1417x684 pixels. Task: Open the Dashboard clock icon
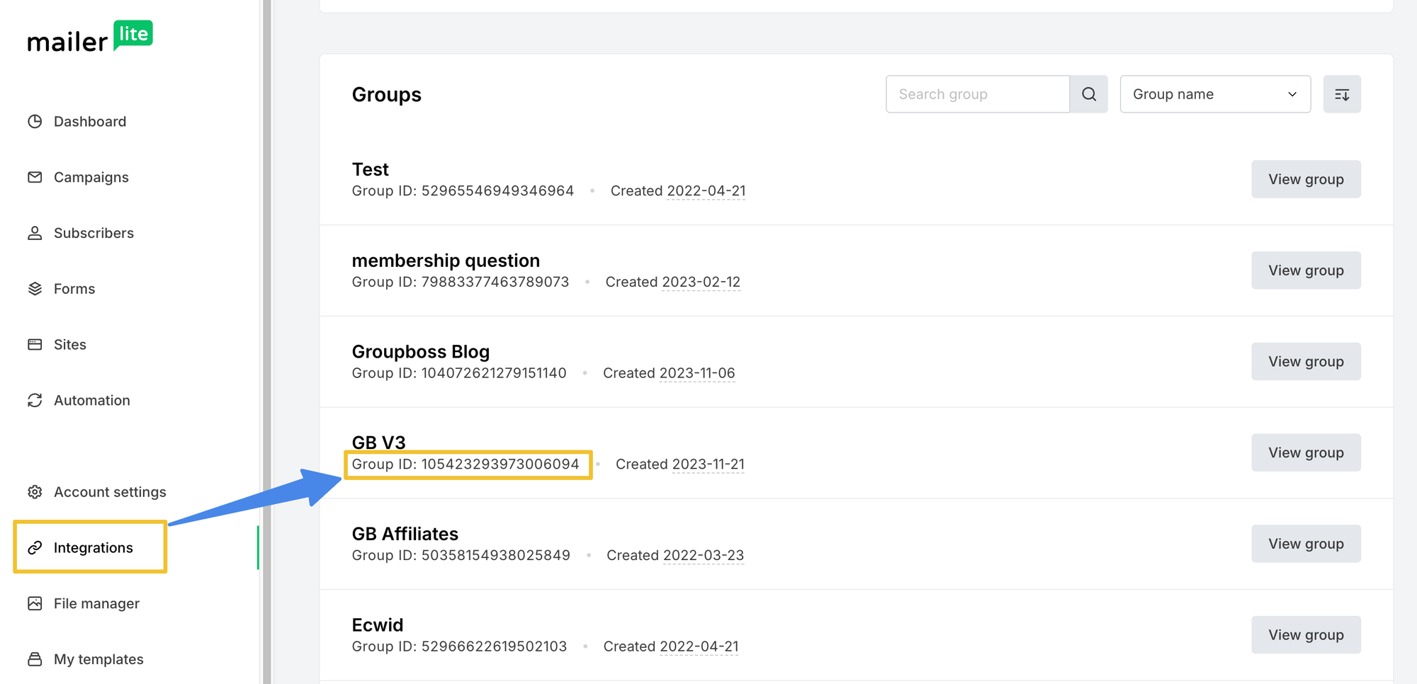point(35,121)
